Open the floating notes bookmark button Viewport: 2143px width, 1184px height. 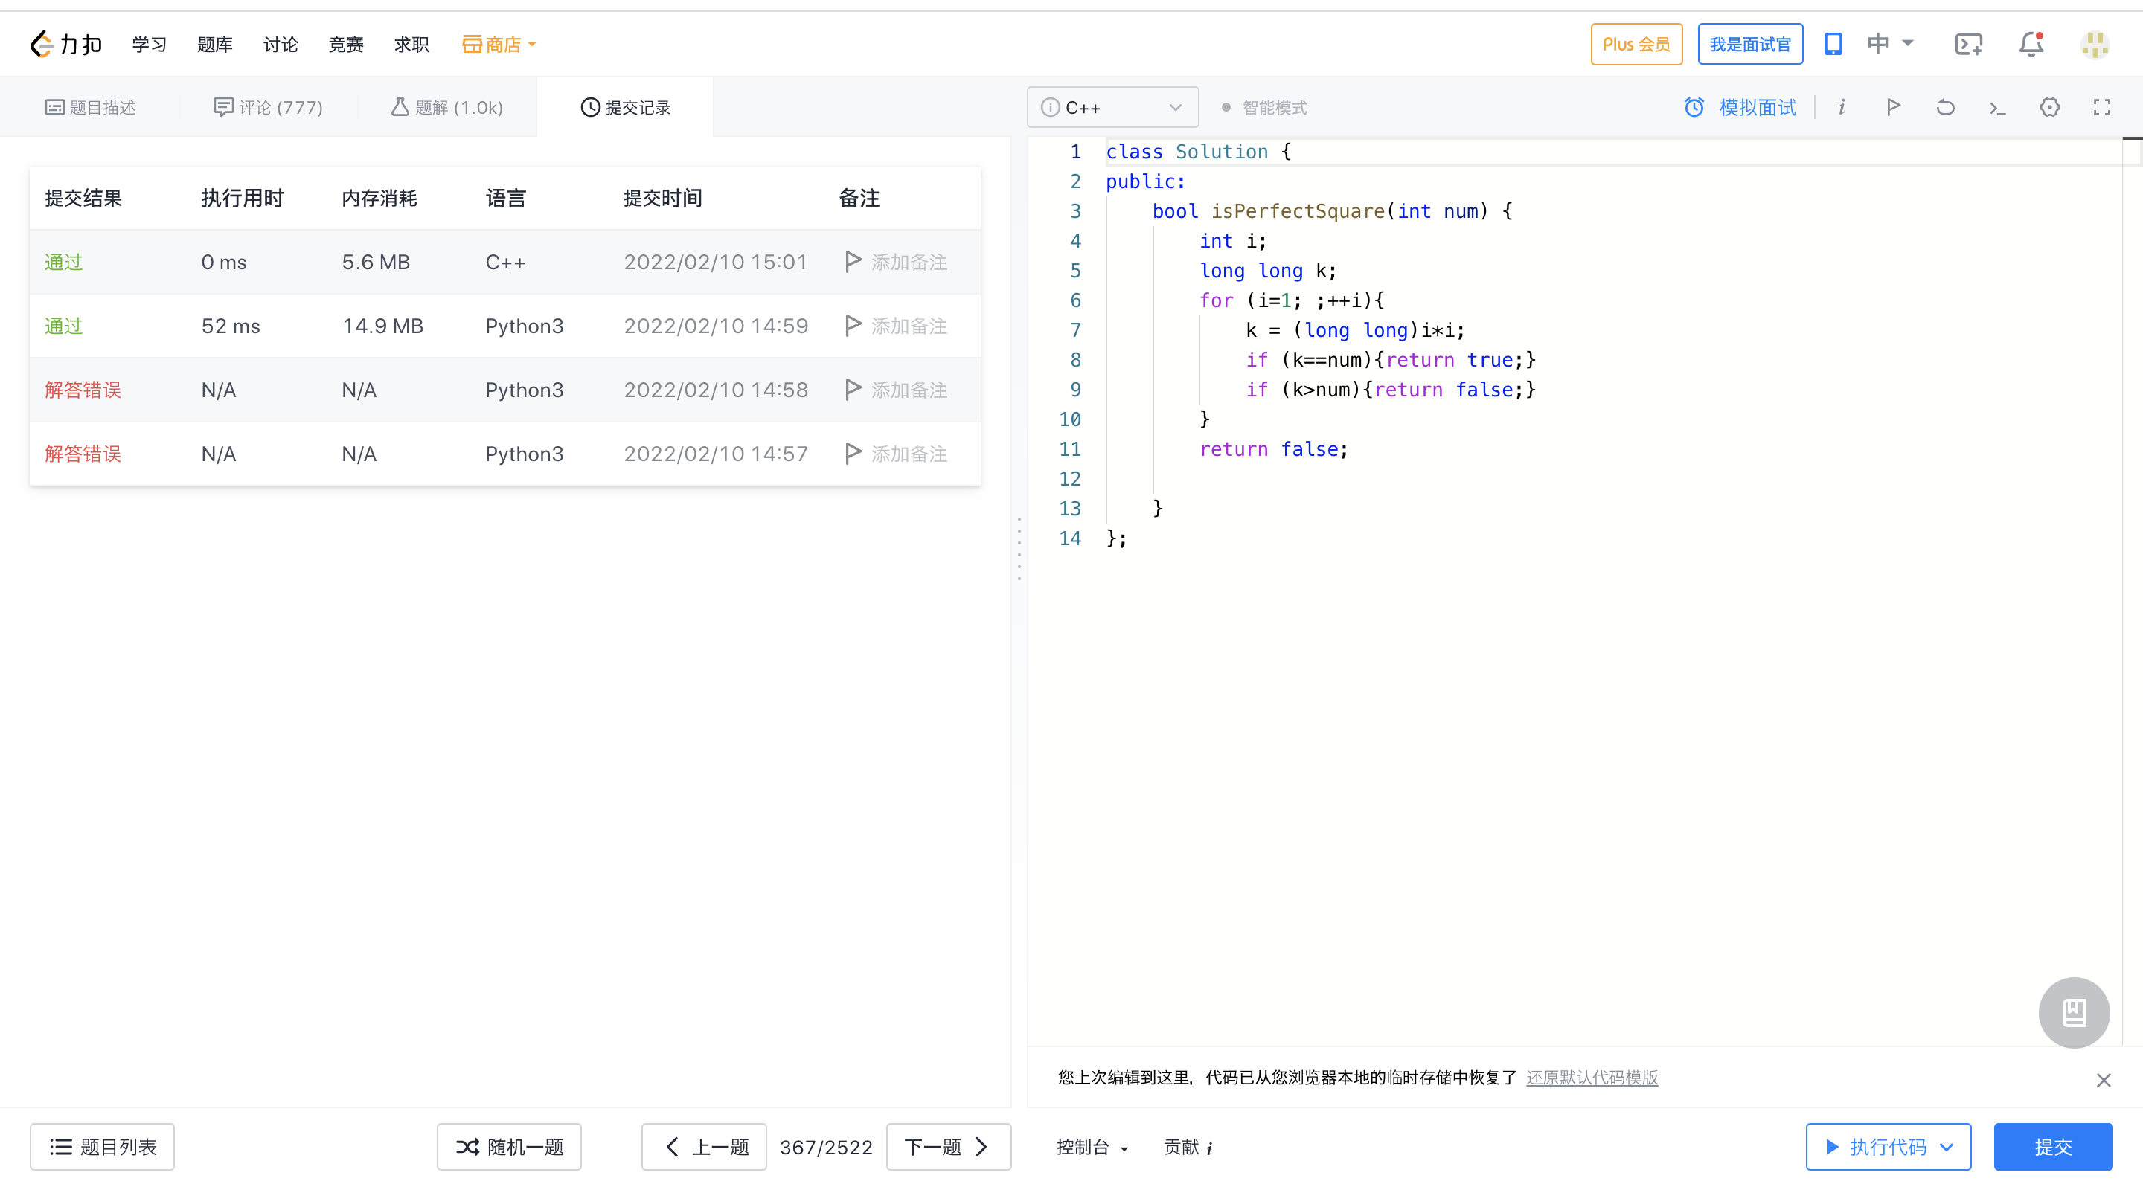click(x=2074, y=1013)
